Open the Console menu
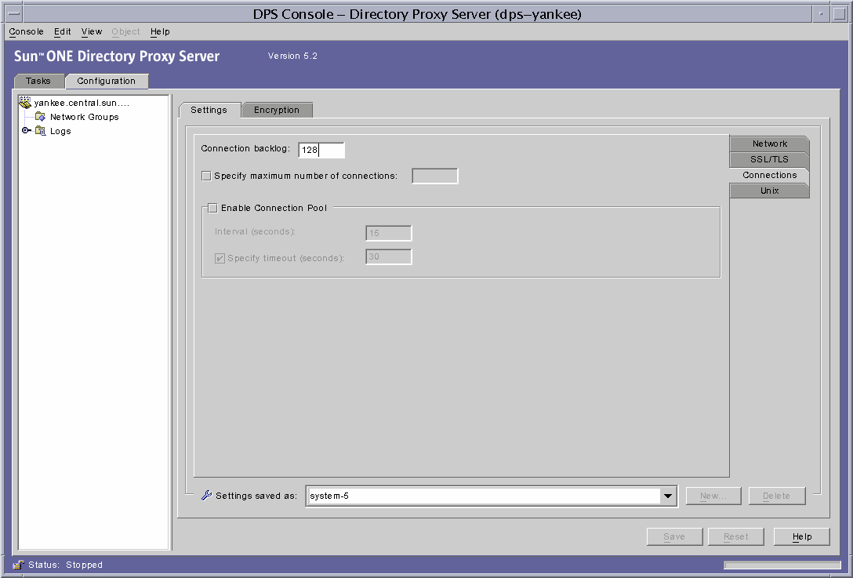Image resolution: width=853 pixels, height=578 pixels. tap(26, 31)
